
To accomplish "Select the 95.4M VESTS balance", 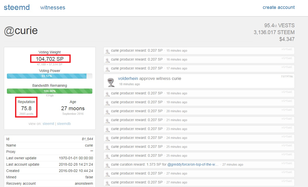I will [x=279, y=25].
